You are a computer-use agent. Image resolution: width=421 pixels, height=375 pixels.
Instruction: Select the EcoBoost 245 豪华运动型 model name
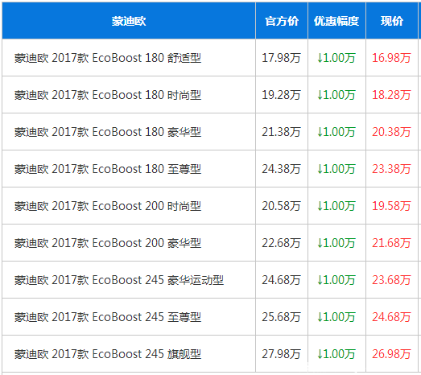pos(119,280)
